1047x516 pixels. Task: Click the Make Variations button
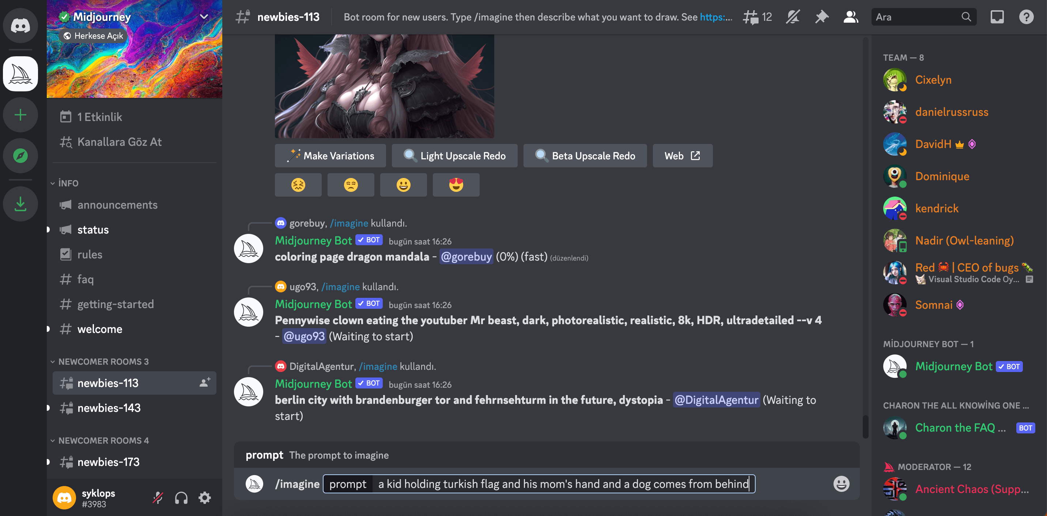pos(330,156)
